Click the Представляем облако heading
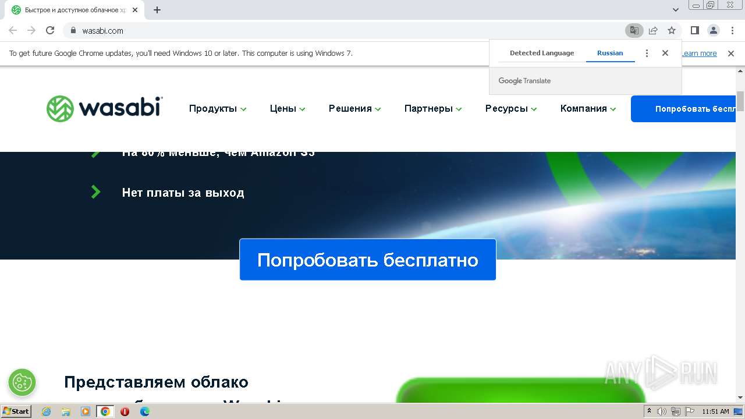The height and width of the screenshot is (419, 745). 156,382
